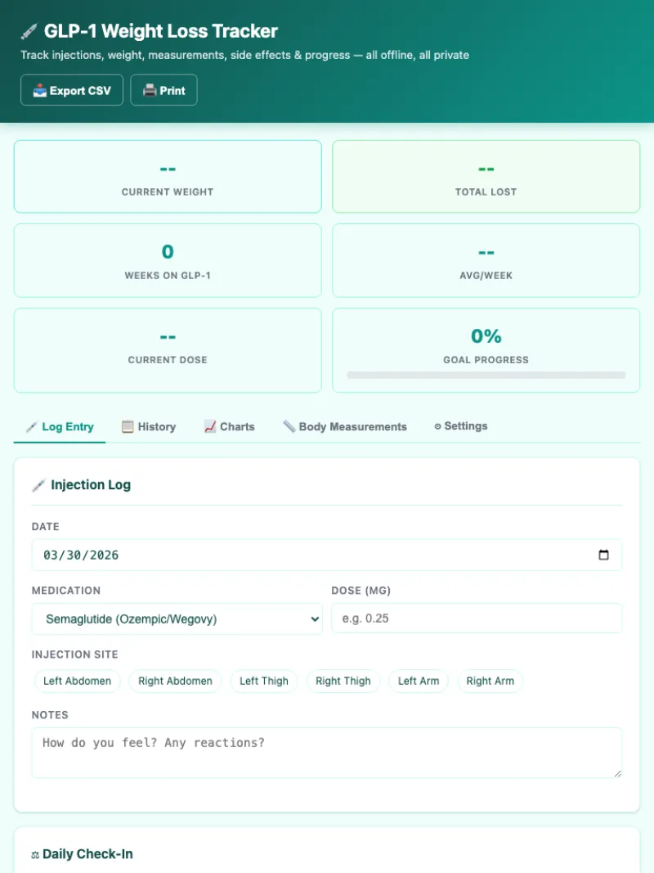The image size is (654, 873).
Task: Choose Right Thigh as injection site
Action: pyautogui.click(x=343, y=681)
